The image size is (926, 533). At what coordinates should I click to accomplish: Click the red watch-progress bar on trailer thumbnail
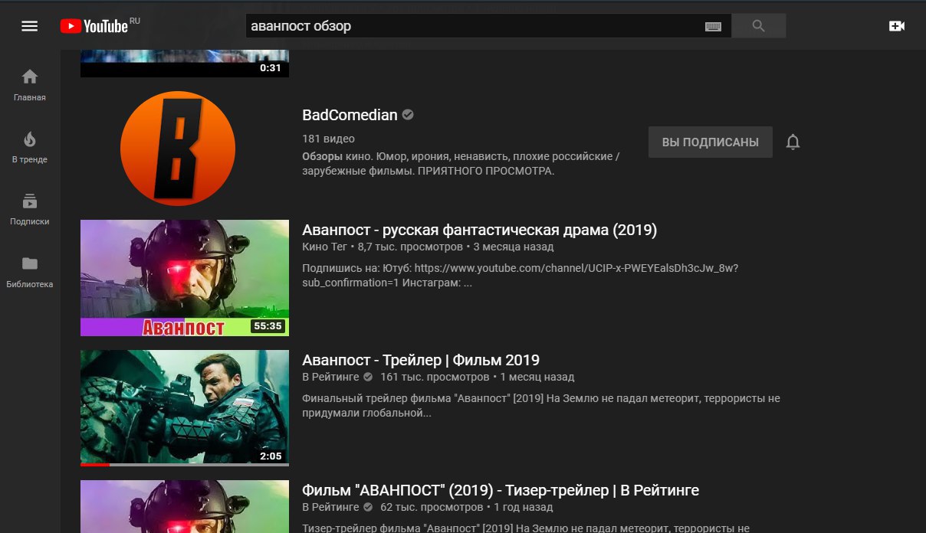(x=95, y=464)
